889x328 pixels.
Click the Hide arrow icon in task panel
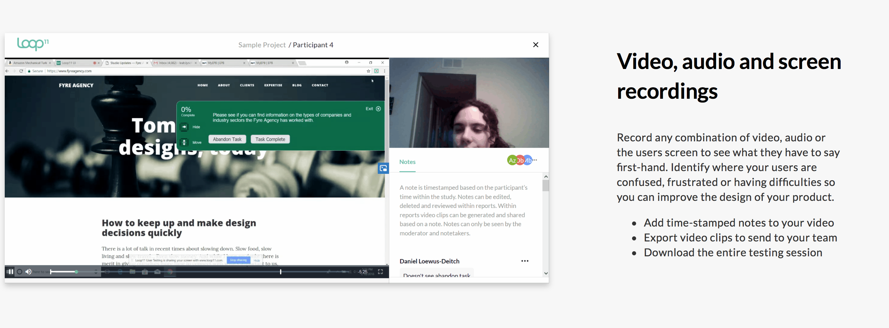pos(184,127)
